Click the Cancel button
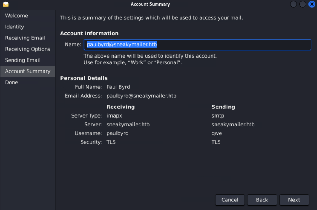This screenshot has height=210, width=317. (230, 200)
